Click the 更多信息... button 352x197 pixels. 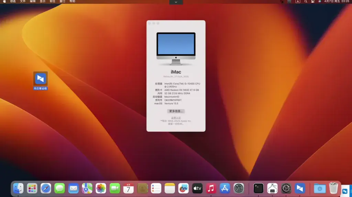(176, 111)
